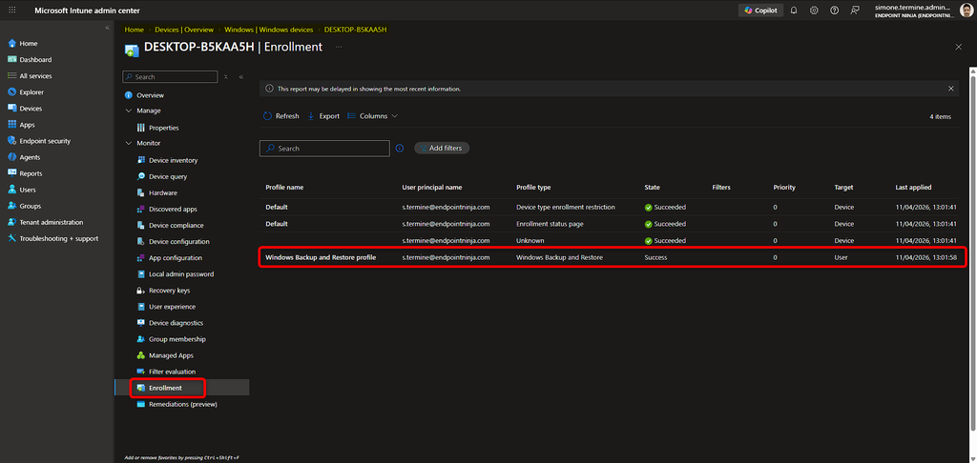Go to the DESKTOP-B5KAA5H breadcrumb
This screenshot has width=977, height=463.
[x=355, y=30]
